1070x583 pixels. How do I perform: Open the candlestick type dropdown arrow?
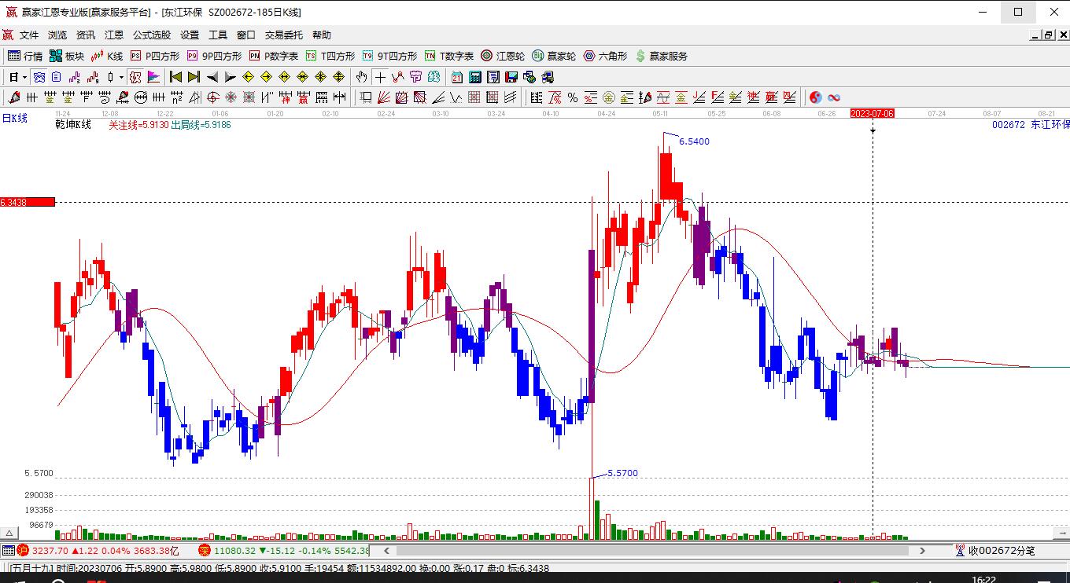(121, 77)
